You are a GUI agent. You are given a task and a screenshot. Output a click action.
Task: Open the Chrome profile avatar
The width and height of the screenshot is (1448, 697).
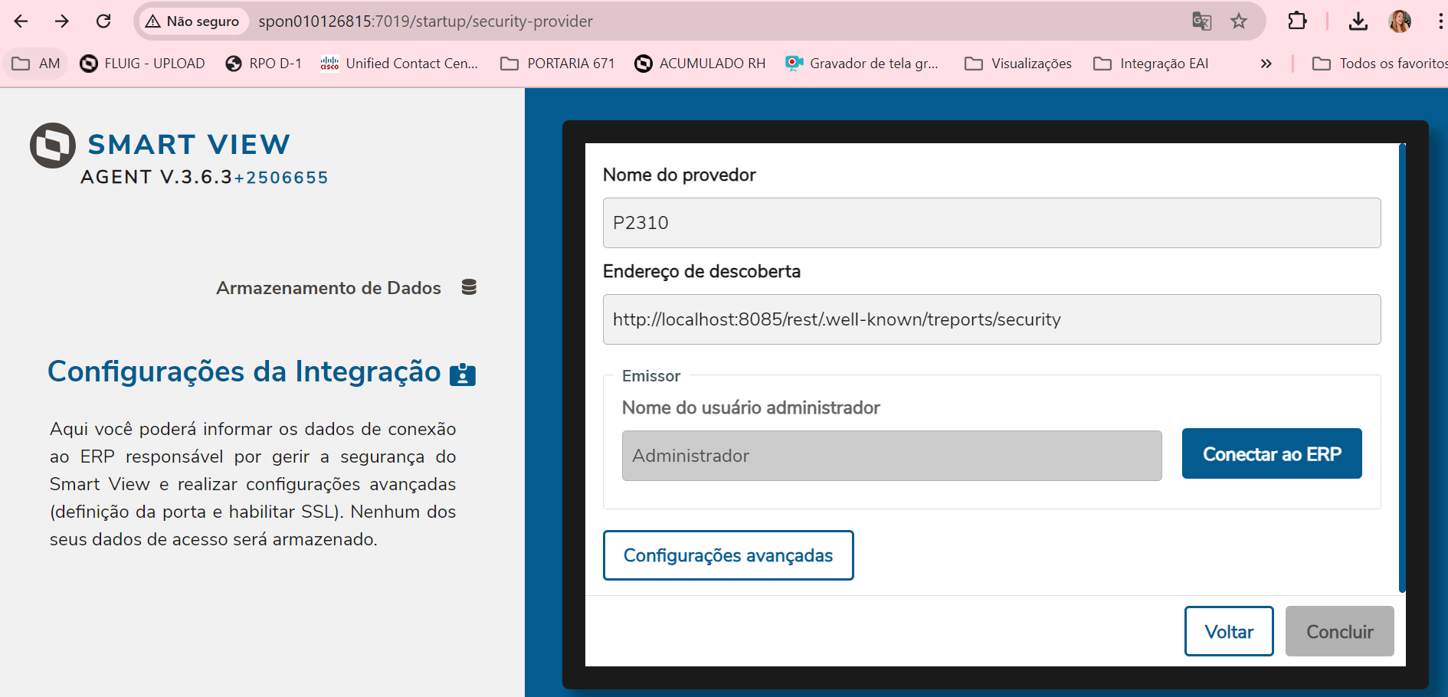coord(1400,21)
